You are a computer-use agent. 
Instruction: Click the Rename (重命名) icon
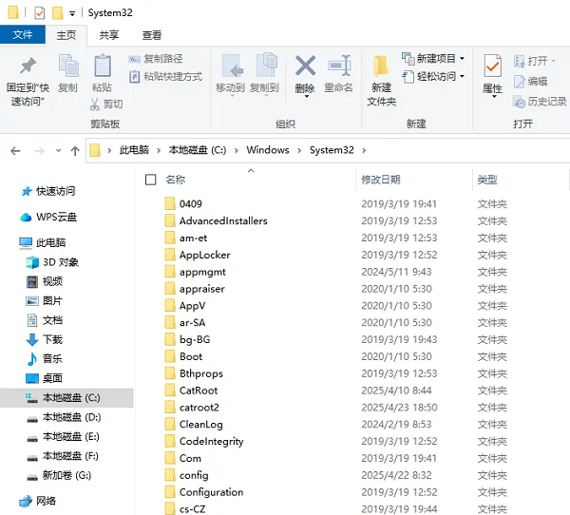[339, 66]
